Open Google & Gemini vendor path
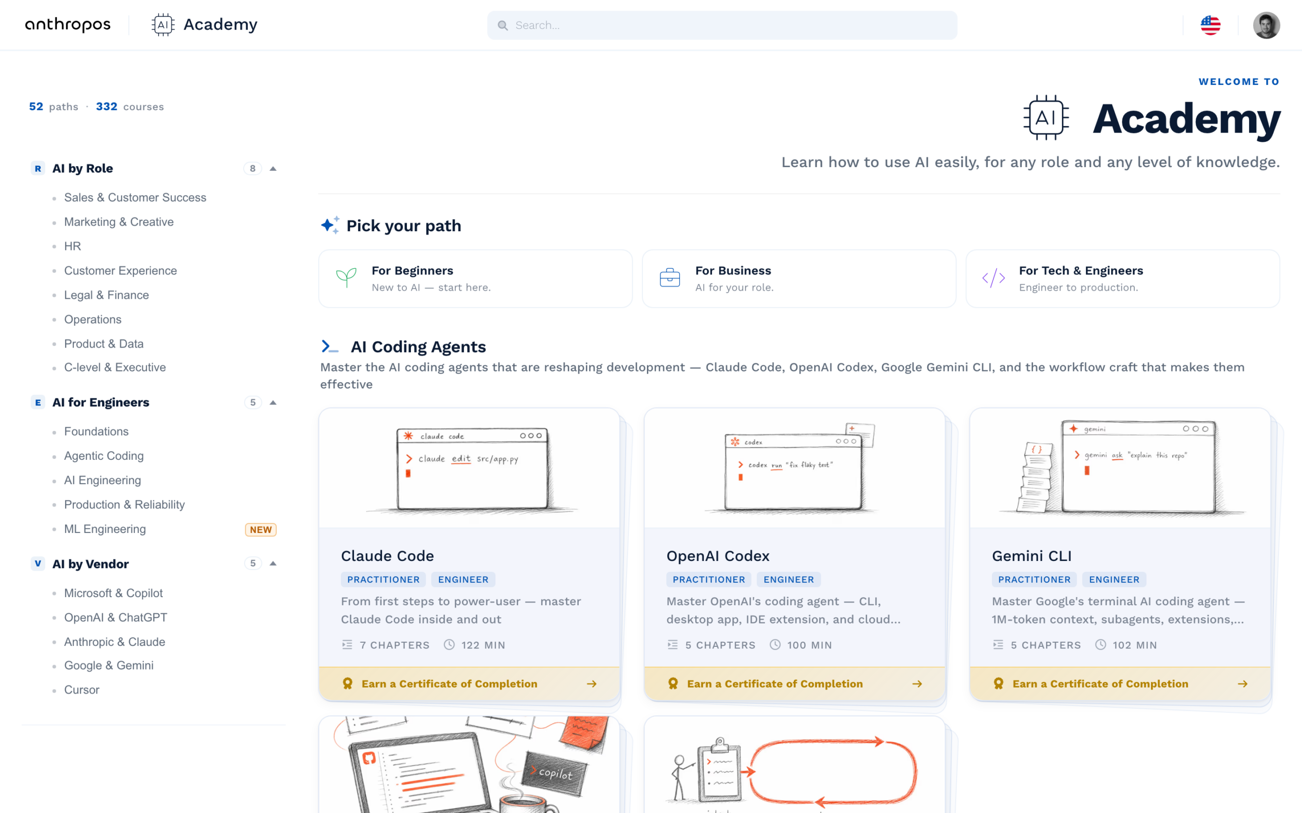This screenshot has width=1302, height=813. (x=109, y=666)
